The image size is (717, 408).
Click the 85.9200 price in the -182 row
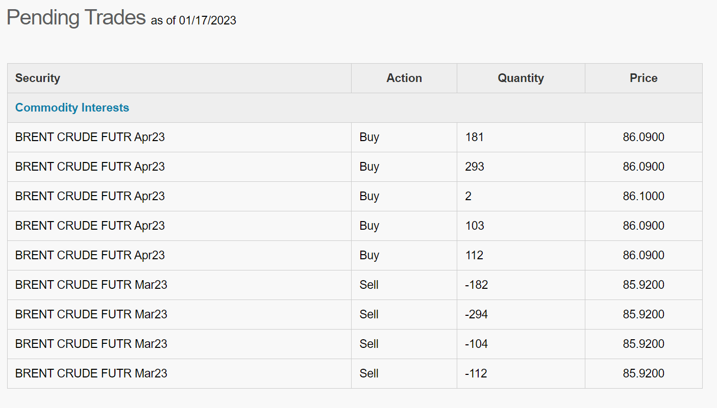coord(643,285)
